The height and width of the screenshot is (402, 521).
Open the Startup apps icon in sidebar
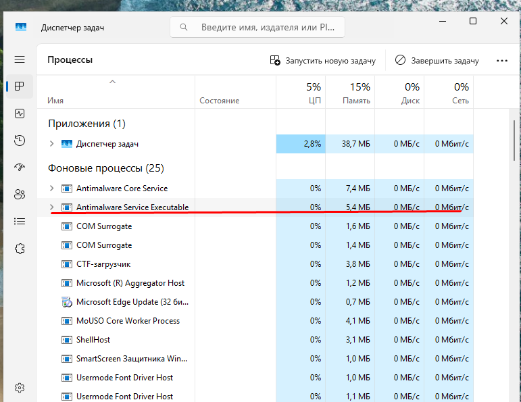[20, 167]
